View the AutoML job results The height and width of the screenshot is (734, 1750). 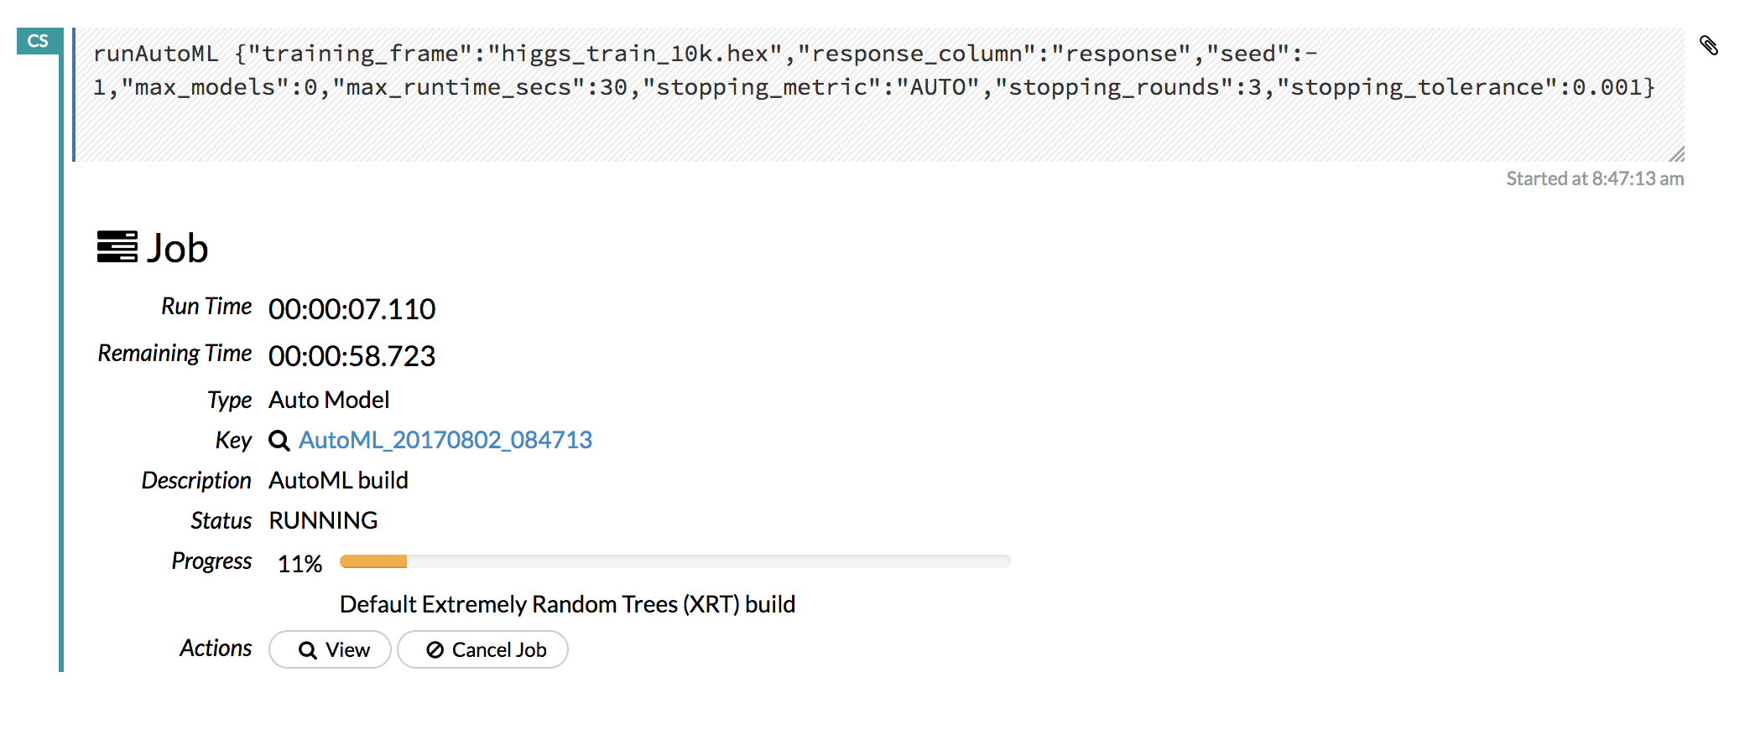(330, 649)
